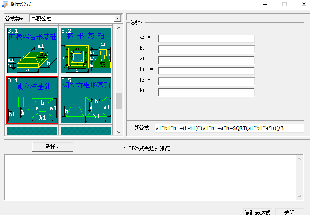310x215 pixels.
Task: Click the parameter a input field
Action: tap(206, 39)
